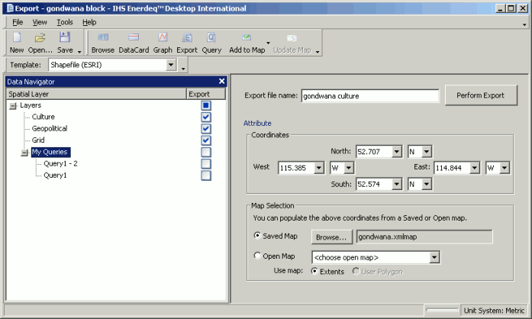Screen dimensions: 532x319
Task: Open the Browse tool in toolbar
Action: [x=103, y=37]
